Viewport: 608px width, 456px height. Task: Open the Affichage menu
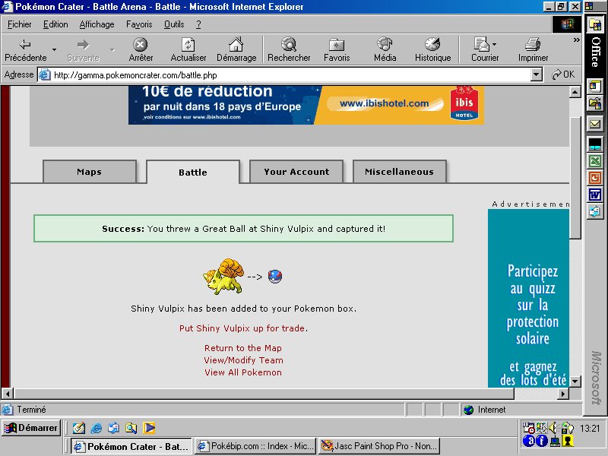click(97, 24)
